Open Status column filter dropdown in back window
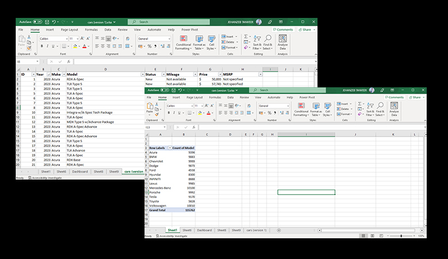Viewport: 448px width, 259px height. pos(164,74)
